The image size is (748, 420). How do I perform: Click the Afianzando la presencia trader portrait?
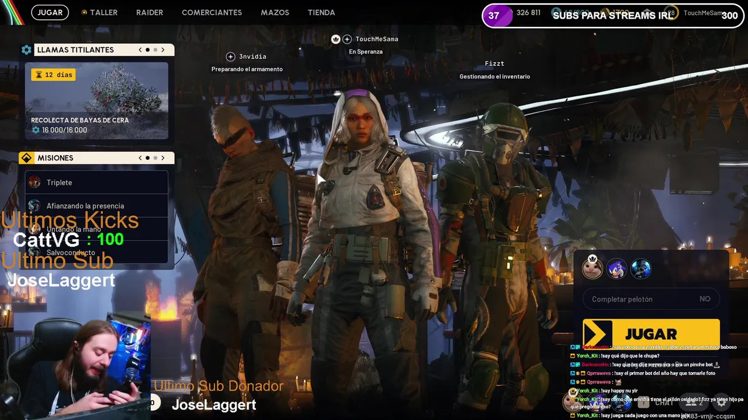pos(34,205)
